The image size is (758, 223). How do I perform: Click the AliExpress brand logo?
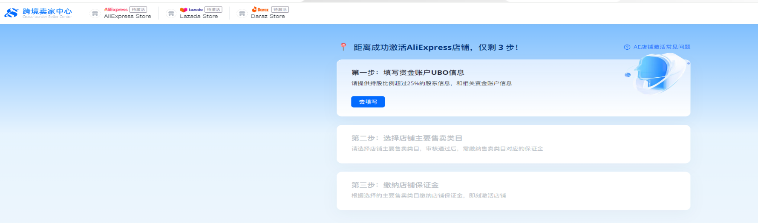(x=116, y=9)
